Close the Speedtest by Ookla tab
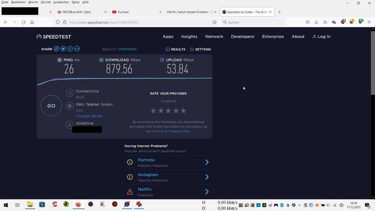The image size is (375, 211). click(x=270, y=12)
